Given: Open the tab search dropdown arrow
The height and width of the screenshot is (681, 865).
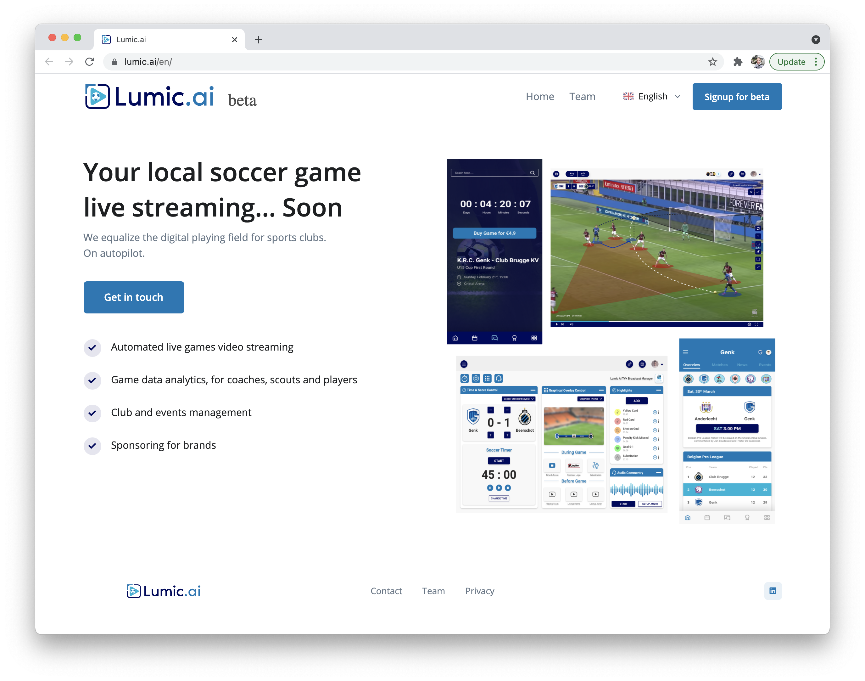Looking at the screenshot, I should coord(816,39).
